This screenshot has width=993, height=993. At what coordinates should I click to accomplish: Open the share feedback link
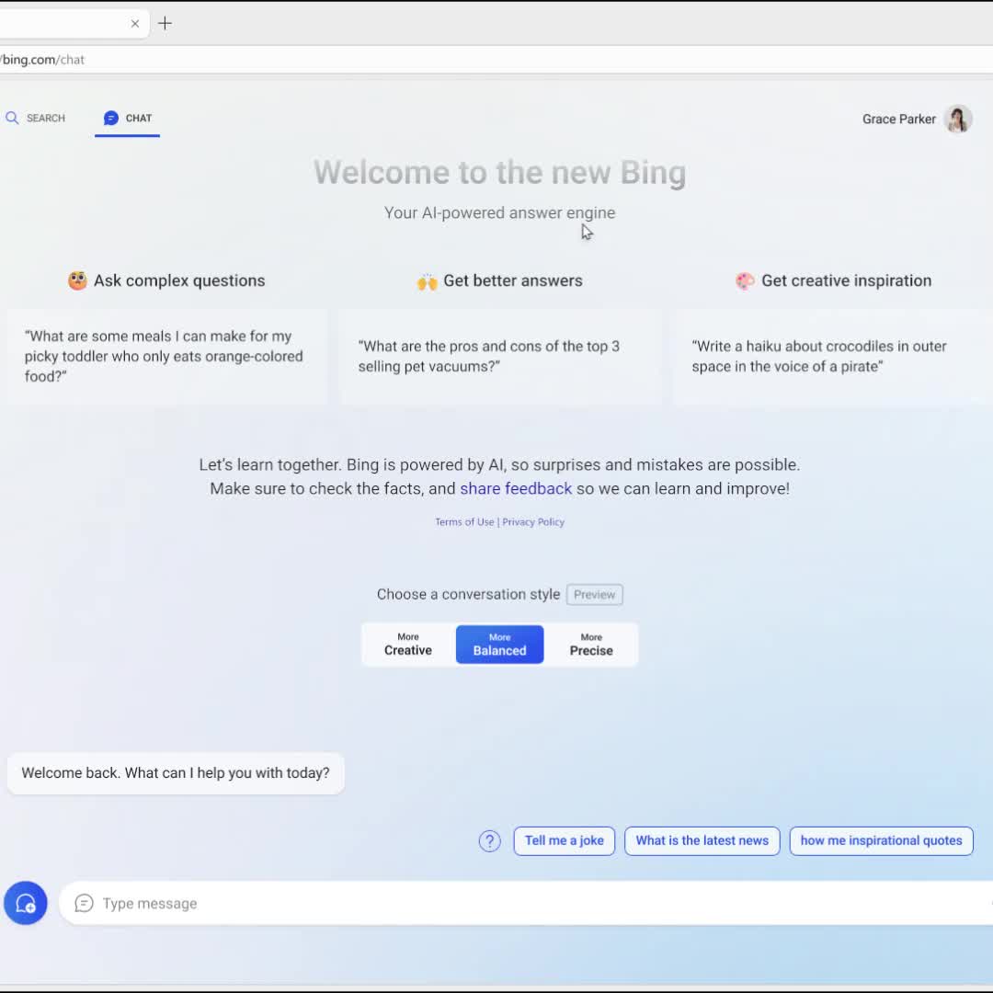click(516, 488)
